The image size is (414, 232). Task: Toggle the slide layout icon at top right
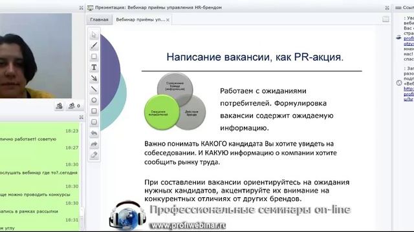[386, 19]
